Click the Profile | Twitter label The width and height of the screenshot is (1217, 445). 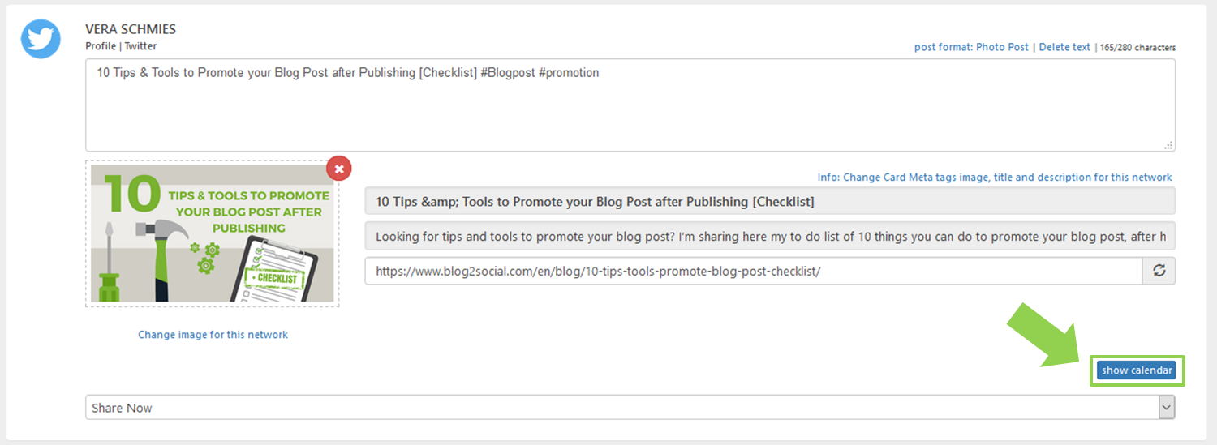(x=121, y=46)
